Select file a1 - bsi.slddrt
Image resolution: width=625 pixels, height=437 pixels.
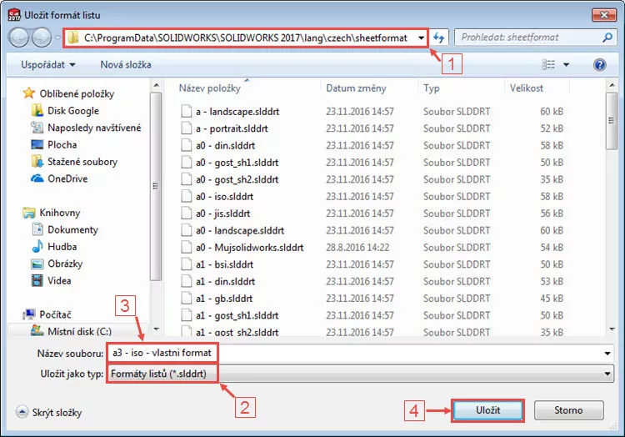click(224, 264)
